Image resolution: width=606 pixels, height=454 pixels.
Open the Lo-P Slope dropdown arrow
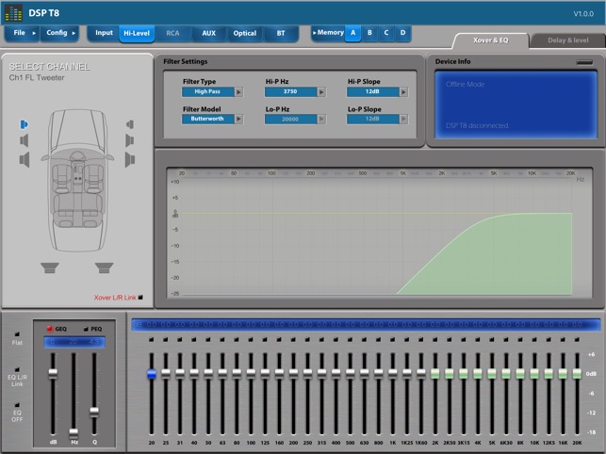pyautogui.click(x=403, y=120)
